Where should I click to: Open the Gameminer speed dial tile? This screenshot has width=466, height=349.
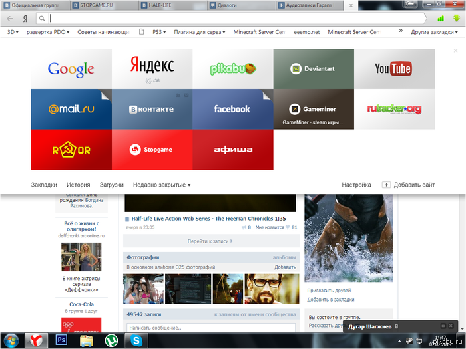click(x=314, y=109)
